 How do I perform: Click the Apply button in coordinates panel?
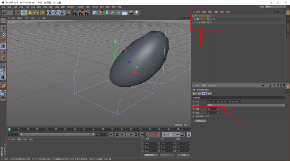tap(183, 155)
